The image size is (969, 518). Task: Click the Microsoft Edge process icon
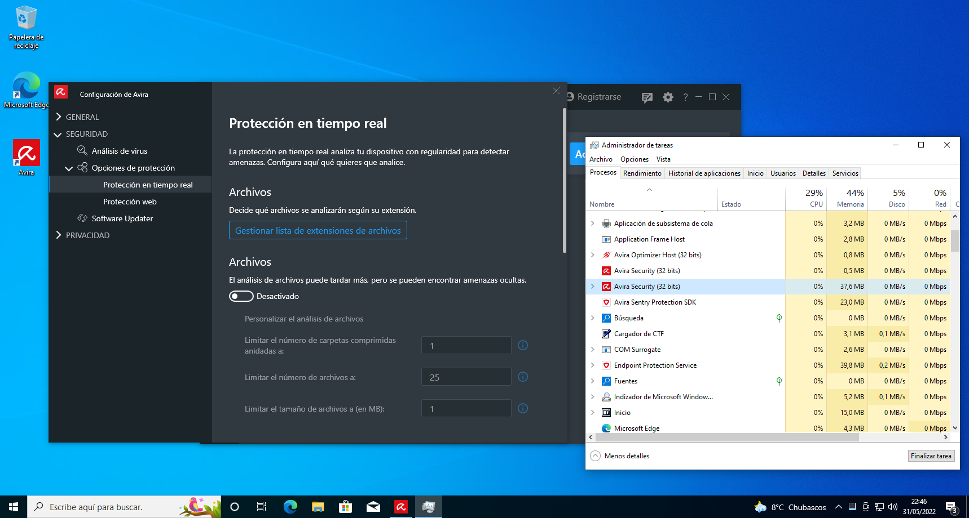tap(606, 428)
